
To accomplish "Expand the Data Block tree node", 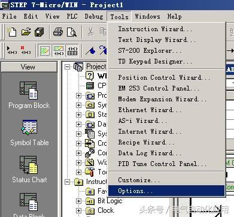I will (78, 124).
